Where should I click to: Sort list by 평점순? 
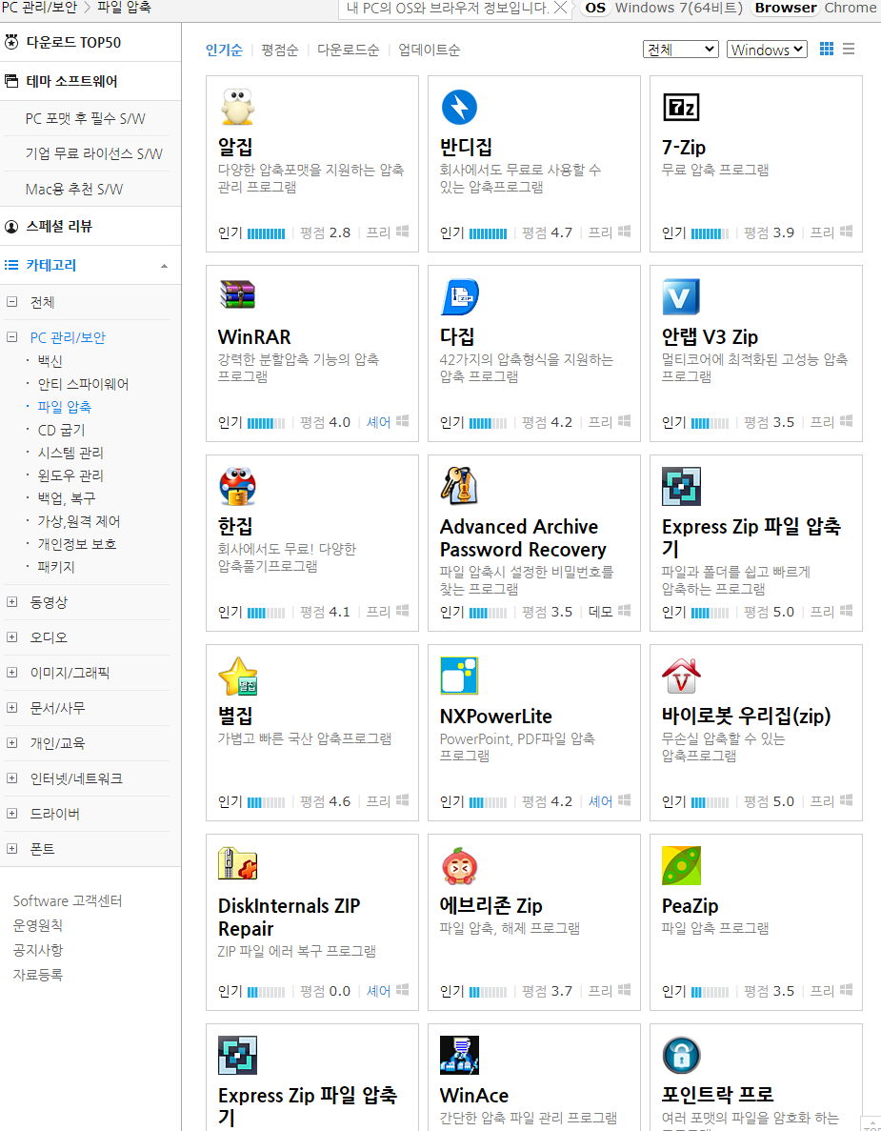click(280, 50)
